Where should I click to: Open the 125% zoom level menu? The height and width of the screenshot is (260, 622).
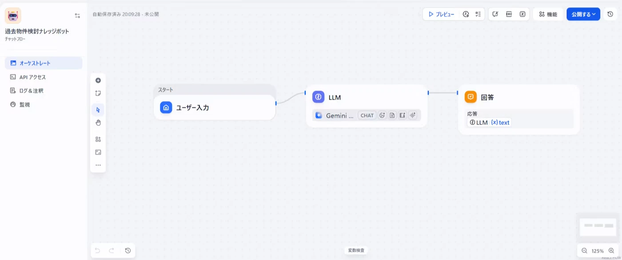pyautogui.click(x=598, y=251)
